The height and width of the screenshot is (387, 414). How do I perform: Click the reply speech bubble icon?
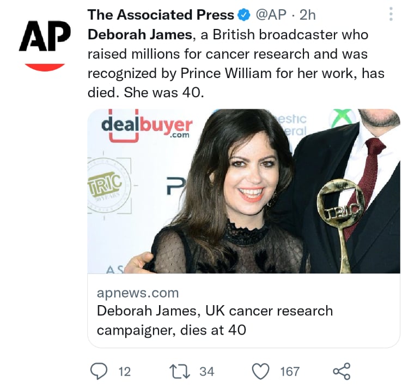point(99,371)
